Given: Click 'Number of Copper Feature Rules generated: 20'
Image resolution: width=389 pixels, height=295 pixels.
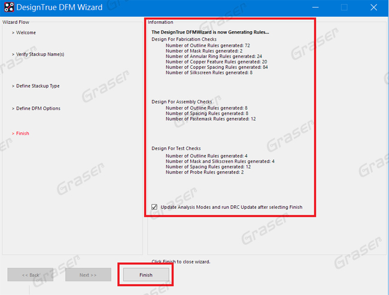Looking at the screenshot, I should click(216, 62).
